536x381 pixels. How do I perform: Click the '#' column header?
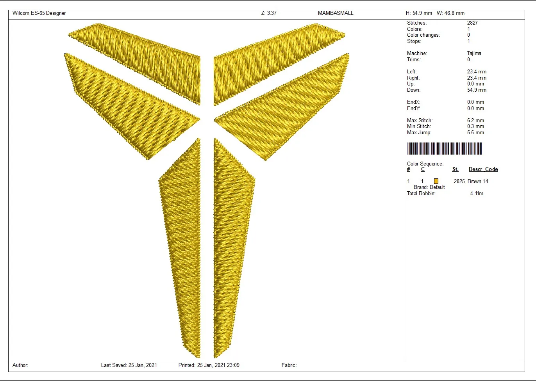409,169
